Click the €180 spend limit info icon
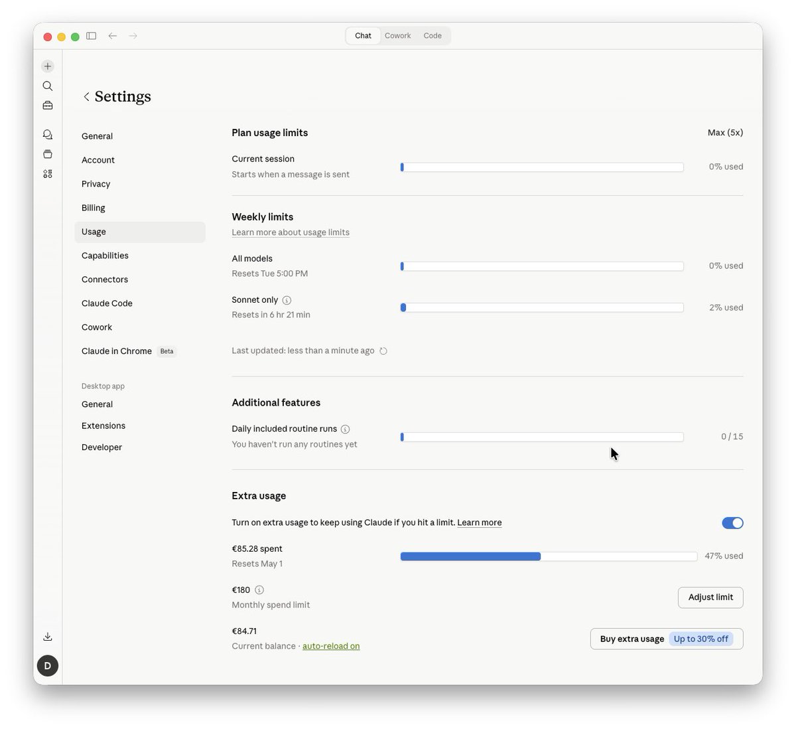796x729 pixels. (259, 590)
